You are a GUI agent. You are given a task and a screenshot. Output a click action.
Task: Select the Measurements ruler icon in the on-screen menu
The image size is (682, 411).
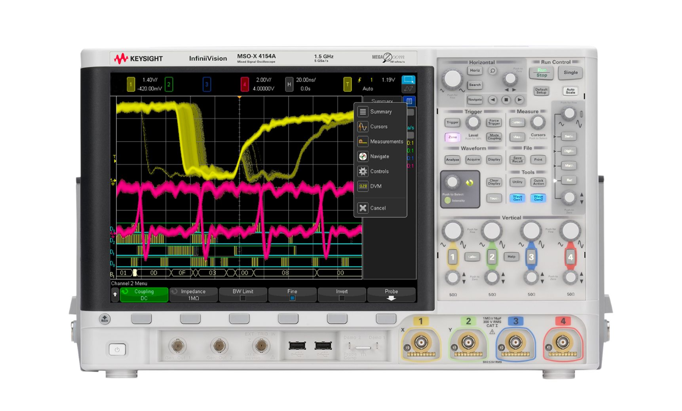(363, 141)
